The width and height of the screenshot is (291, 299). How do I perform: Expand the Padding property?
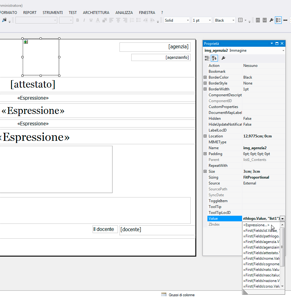pos(205,154)
